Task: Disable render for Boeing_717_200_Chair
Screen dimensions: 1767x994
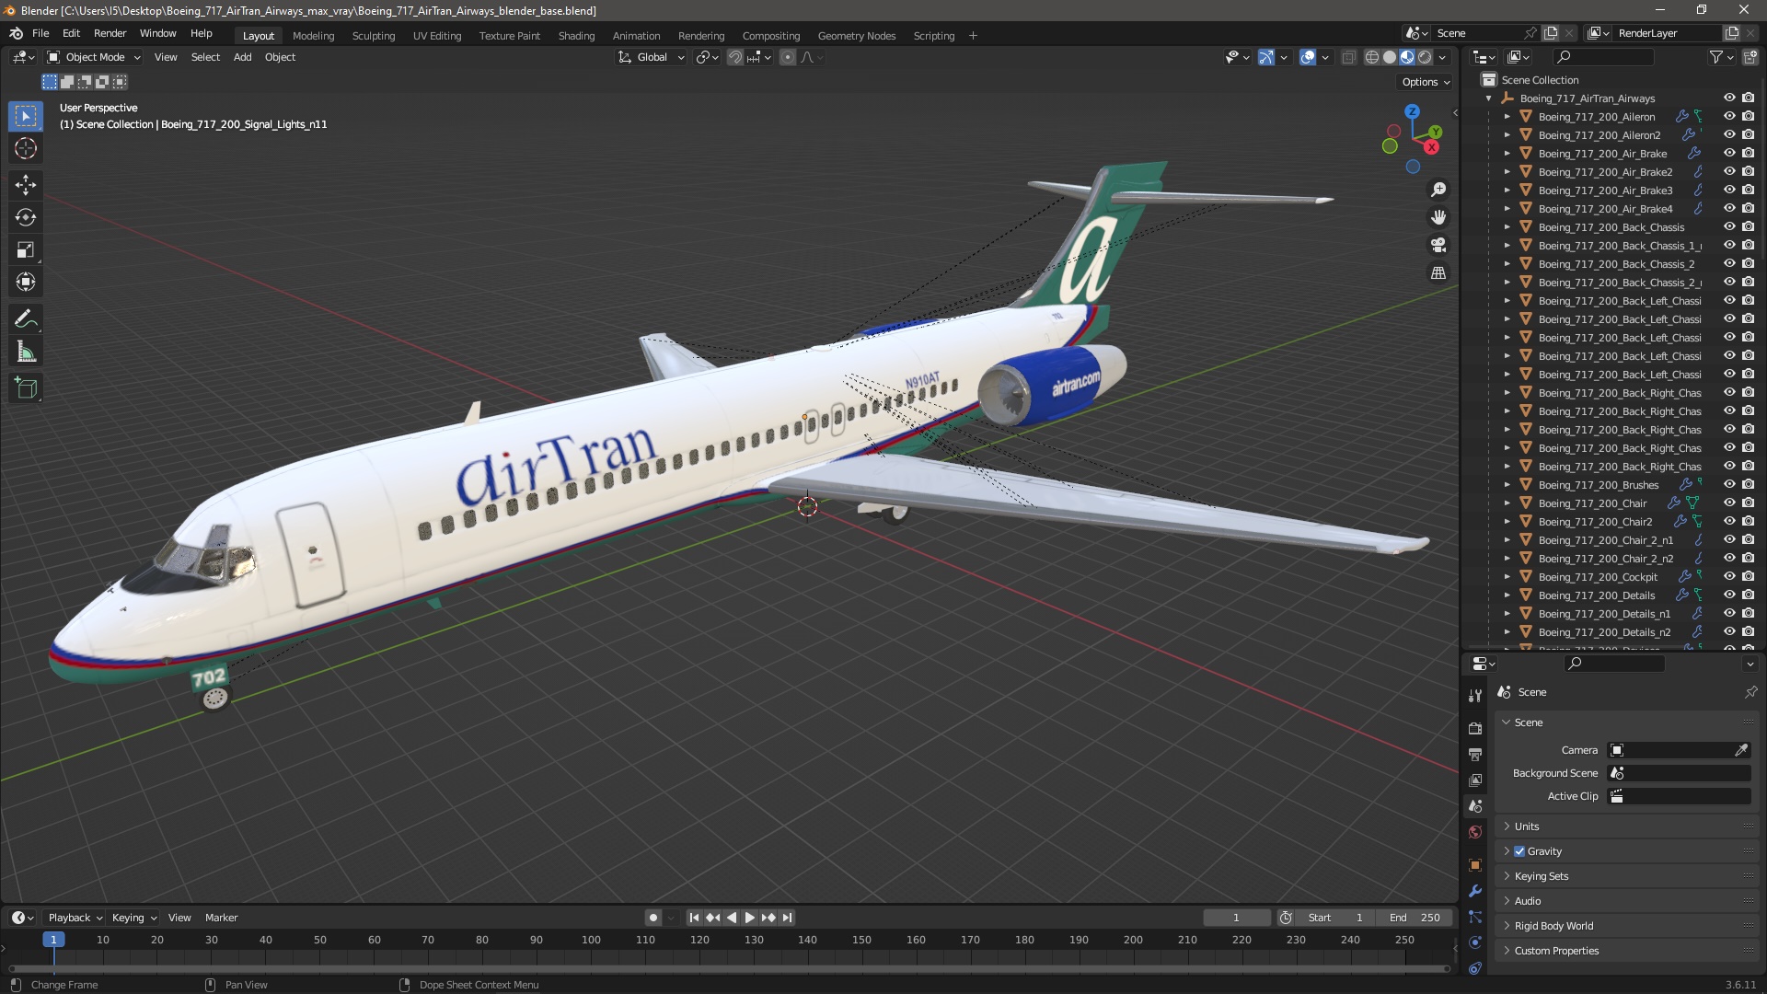Action: (1748, 503)
